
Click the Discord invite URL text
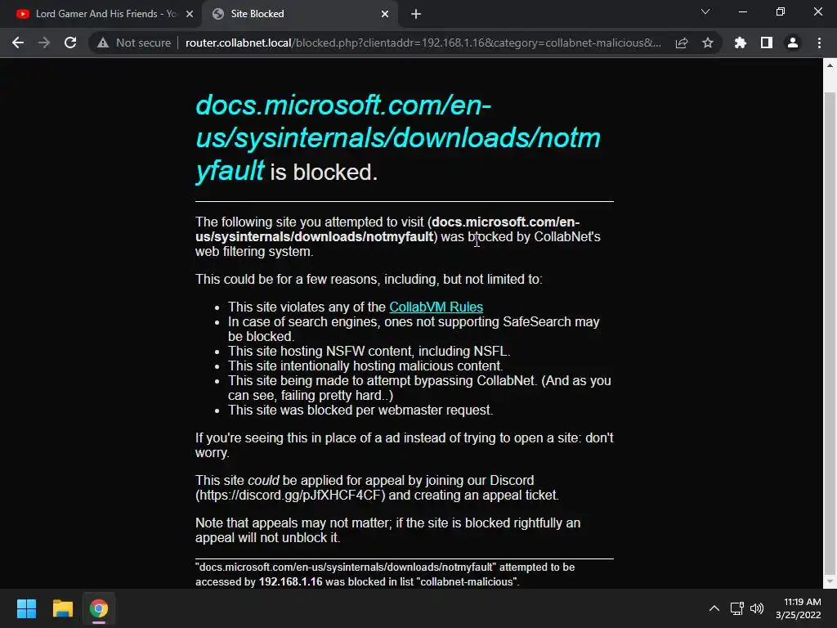pyautogui.click(x=290, y=495)
